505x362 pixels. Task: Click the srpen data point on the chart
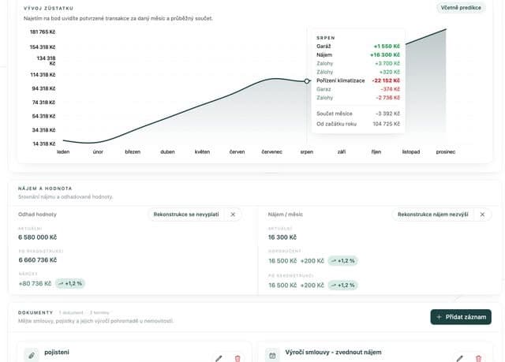[x=307, y=81]
